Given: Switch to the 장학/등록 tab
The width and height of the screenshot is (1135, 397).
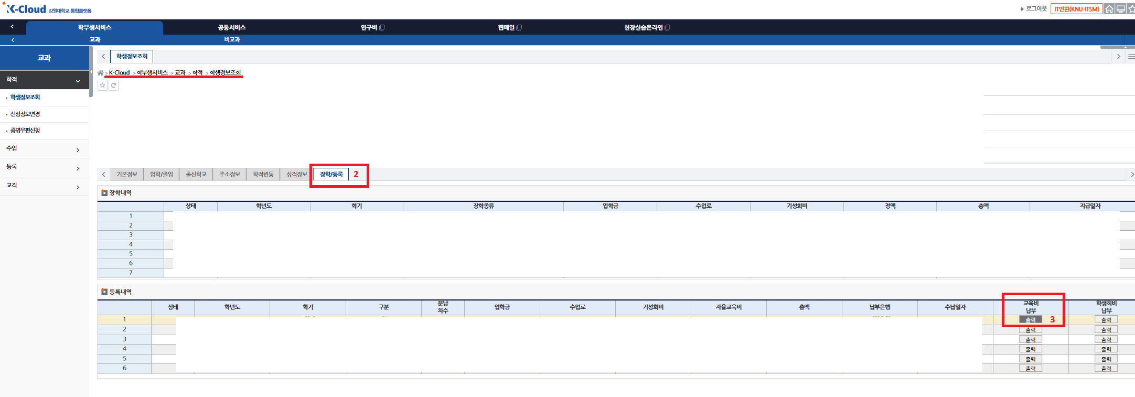Looking at the screenshot, I should [331, 174].
